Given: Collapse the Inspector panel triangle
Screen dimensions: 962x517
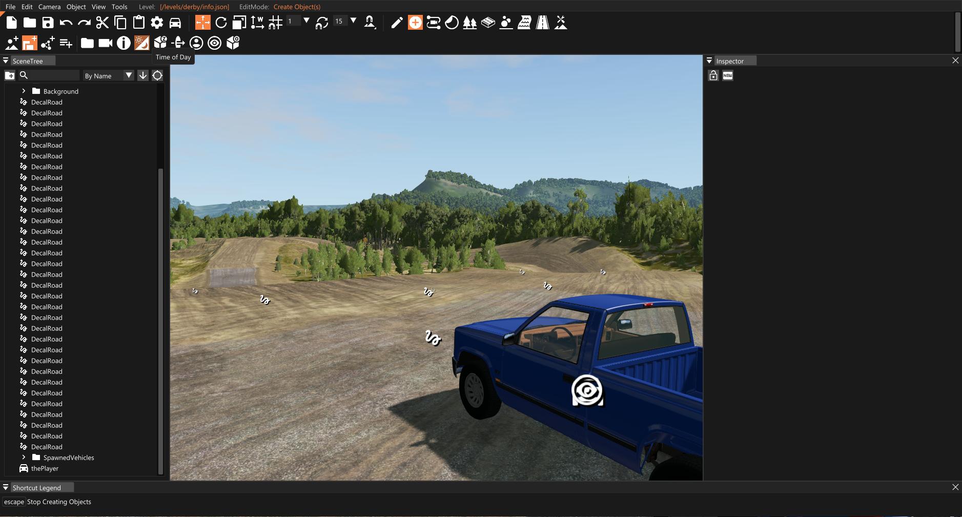Looking at the screenshot, I should [x=709, y=61].
